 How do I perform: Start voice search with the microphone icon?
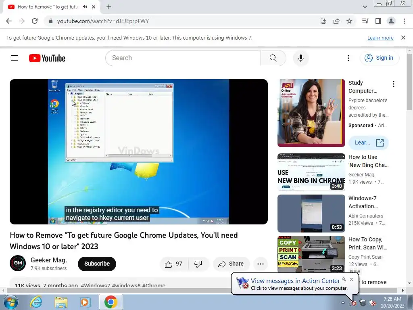[300, 58]
